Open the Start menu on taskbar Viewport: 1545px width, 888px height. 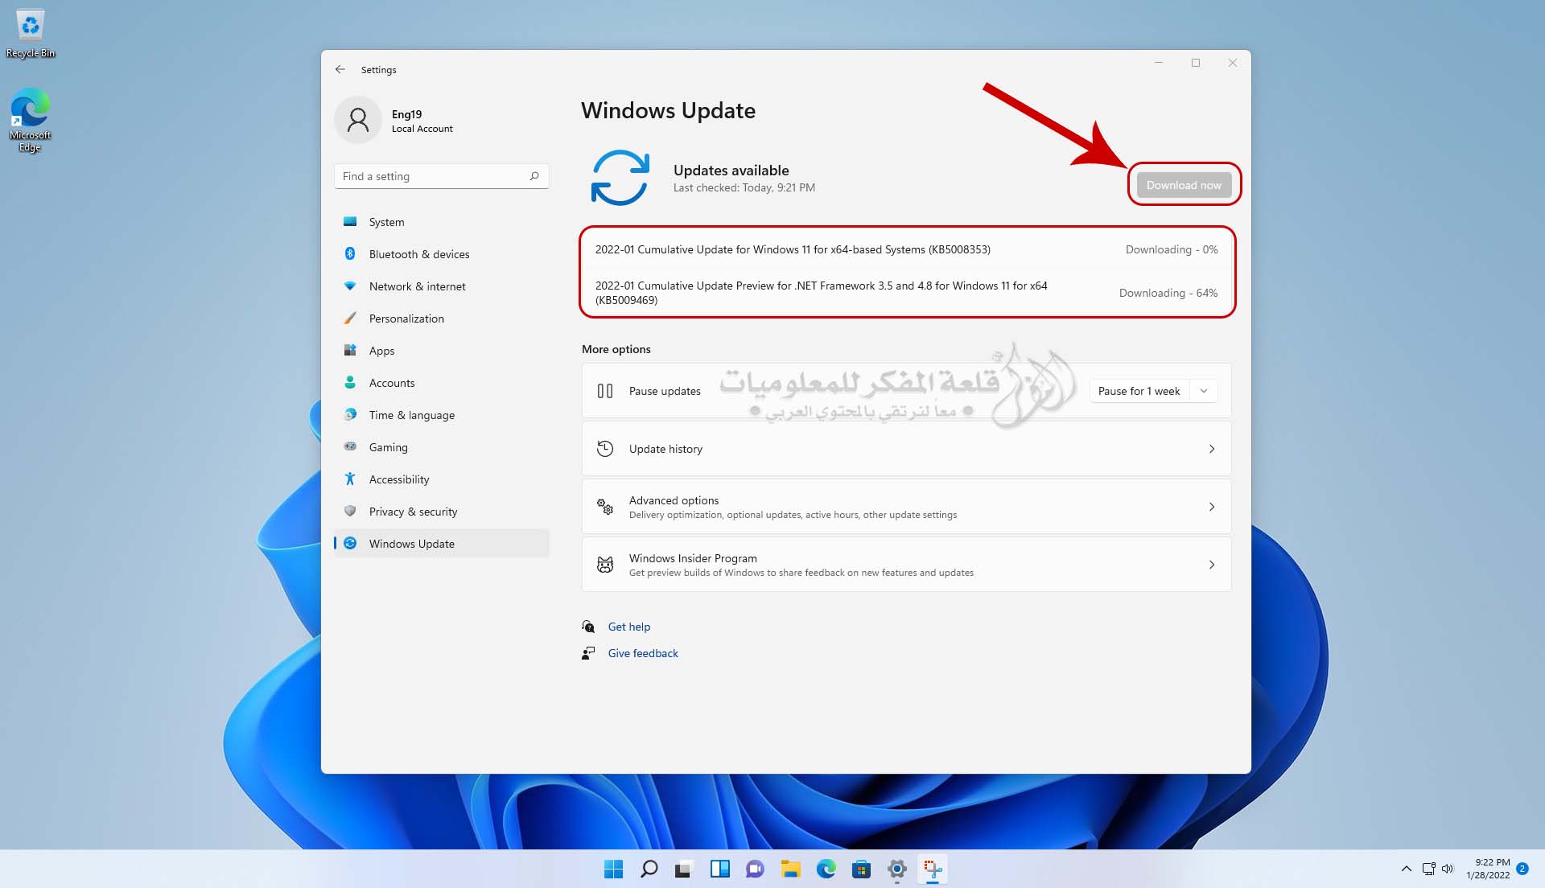[x=613, y=869]
